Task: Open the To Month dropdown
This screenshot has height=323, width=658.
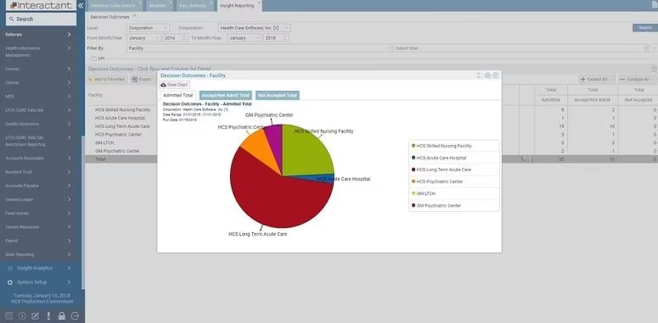Action: (245, 37)
